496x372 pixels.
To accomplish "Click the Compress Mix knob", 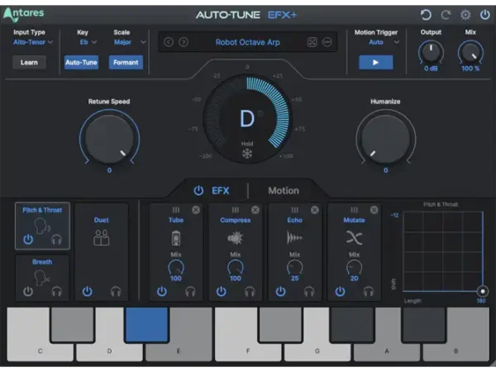I will [235, 268].
